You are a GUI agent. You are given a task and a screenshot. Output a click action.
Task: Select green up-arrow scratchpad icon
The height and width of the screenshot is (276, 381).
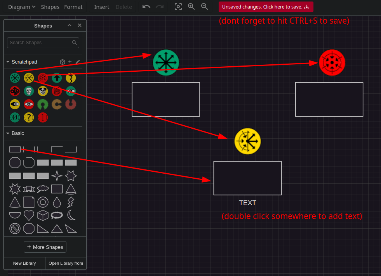pyautogui.click(x=57, y=78)
